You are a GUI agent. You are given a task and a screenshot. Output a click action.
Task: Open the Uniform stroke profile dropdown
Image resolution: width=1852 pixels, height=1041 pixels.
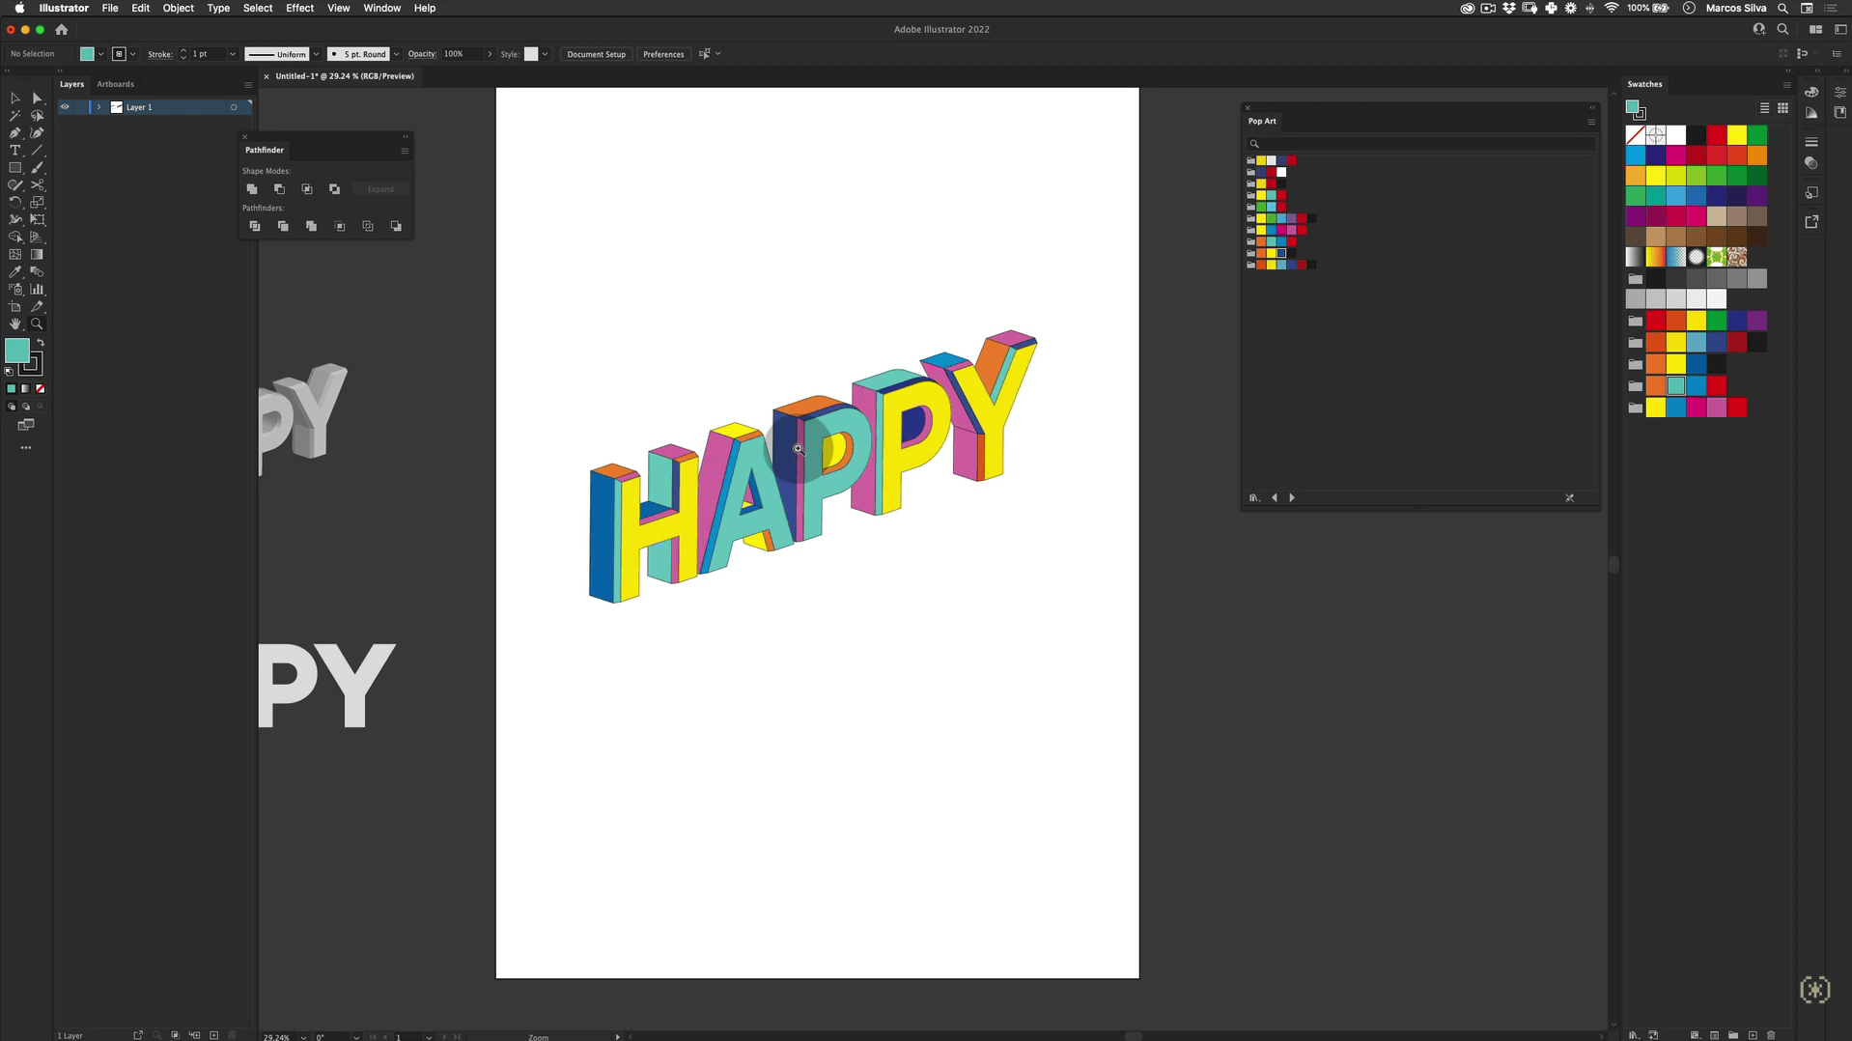[316, 54]
